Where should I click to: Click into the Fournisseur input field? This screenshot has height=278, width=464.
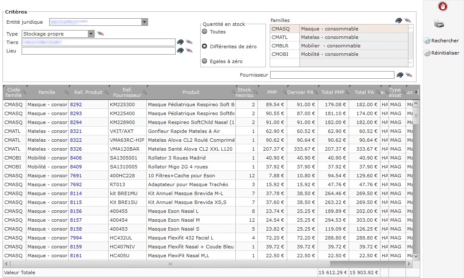332,75
